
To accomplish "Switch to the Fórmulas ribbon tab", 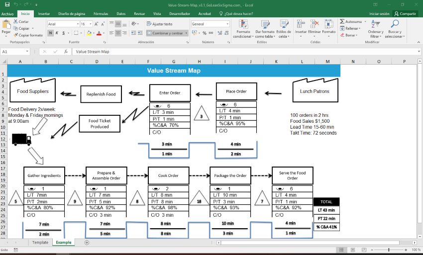I will pyautogui.click(x=101, y=14).
